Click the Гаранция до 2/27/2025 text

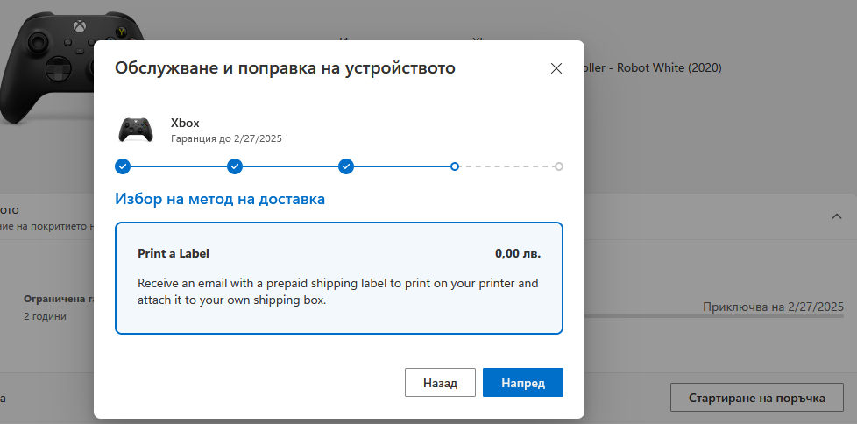point(226,138)
